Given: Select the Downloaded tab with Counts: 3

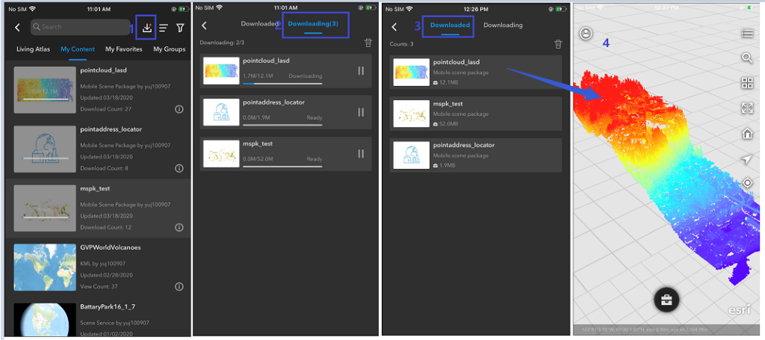Looking at the screenshot, I should pyautogui.click(x=450, y=25).
